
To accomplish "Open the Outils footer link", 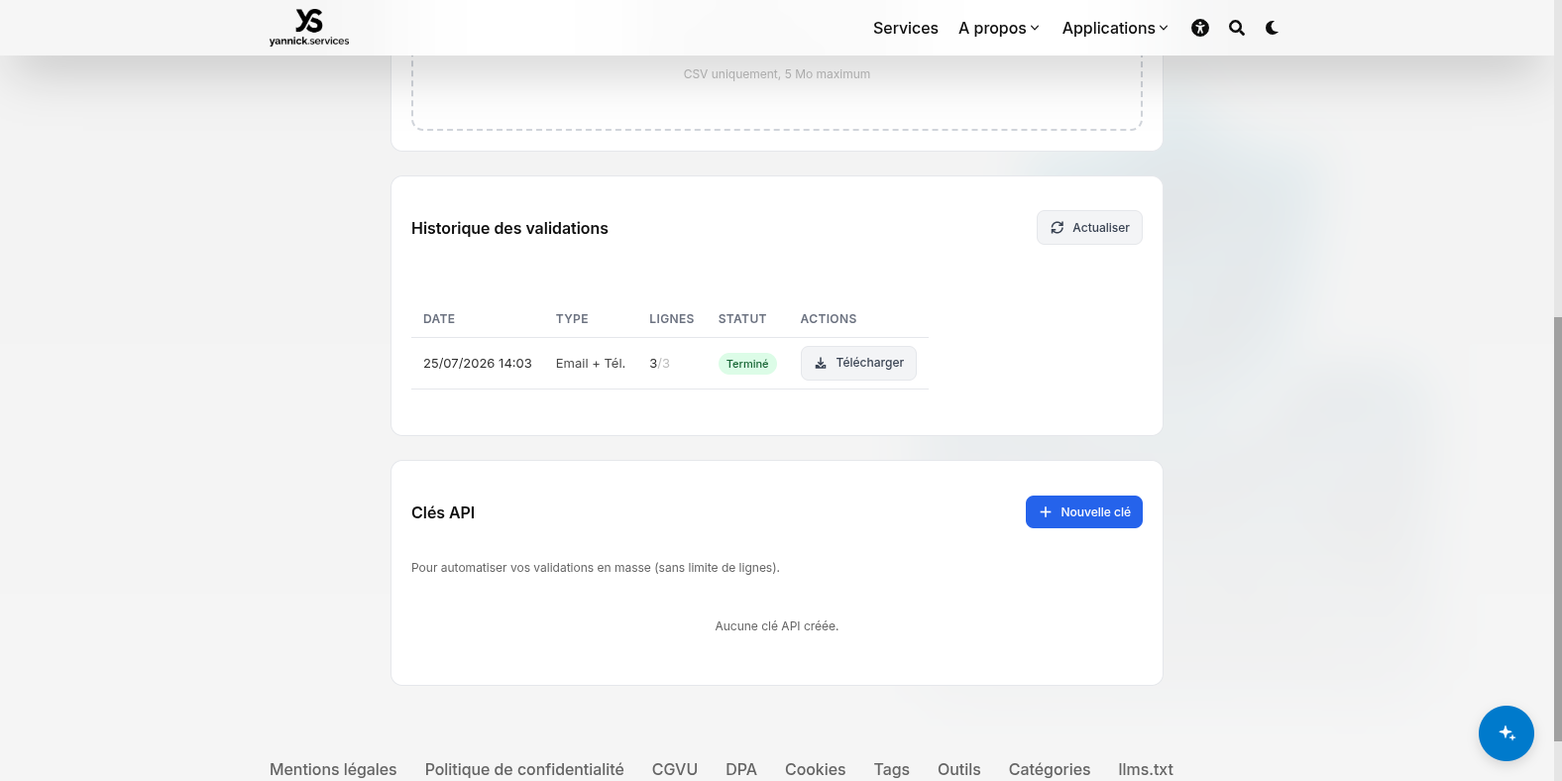I will point(959,769).
